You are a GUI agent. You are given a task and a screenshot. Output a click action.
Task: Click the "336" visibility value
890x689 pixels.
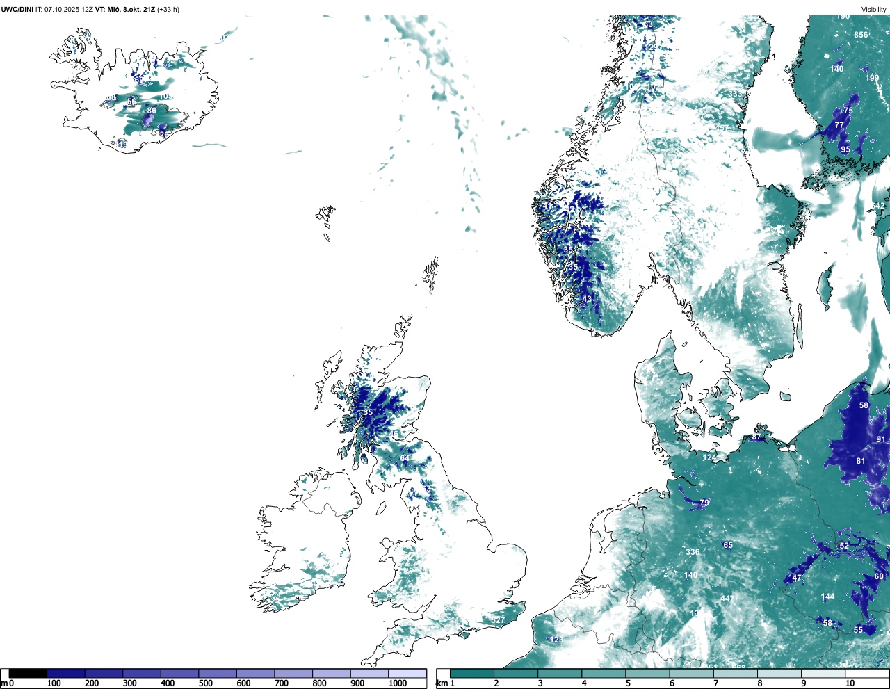click(x=693, y=552)
